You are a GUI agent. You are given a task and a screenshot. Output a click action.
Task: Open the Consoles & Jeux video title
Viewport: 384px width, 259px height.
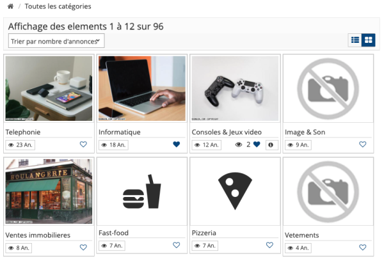tap(227, 132)
